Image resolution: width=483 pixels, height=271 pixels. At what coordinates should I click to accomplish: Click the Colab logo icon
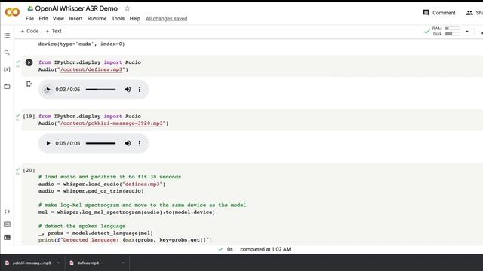click(12, 12)
